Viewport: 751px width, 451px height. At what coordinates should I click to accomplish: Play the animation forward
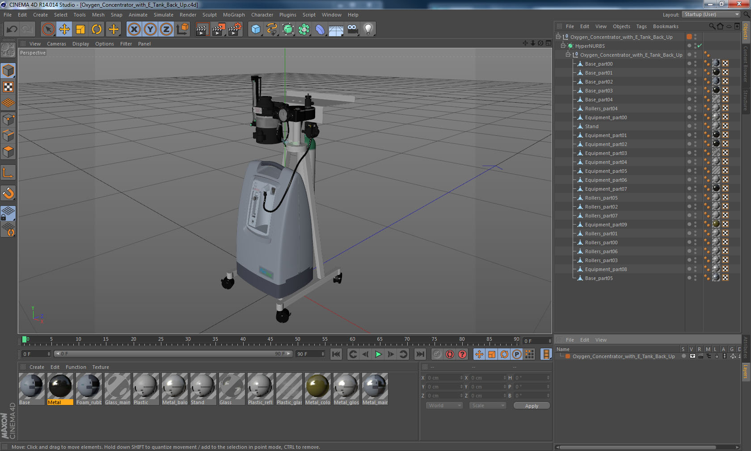click(378, 354)
